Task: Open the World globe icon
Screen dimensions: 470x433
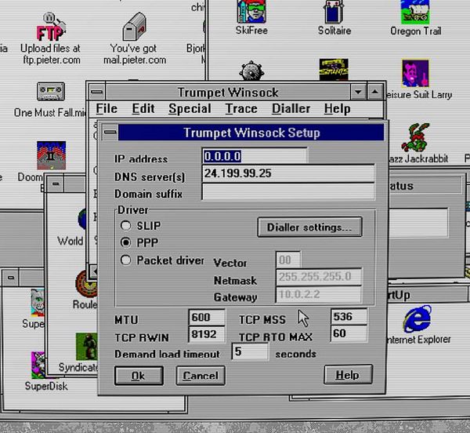Action: click(x=81, y=220)
